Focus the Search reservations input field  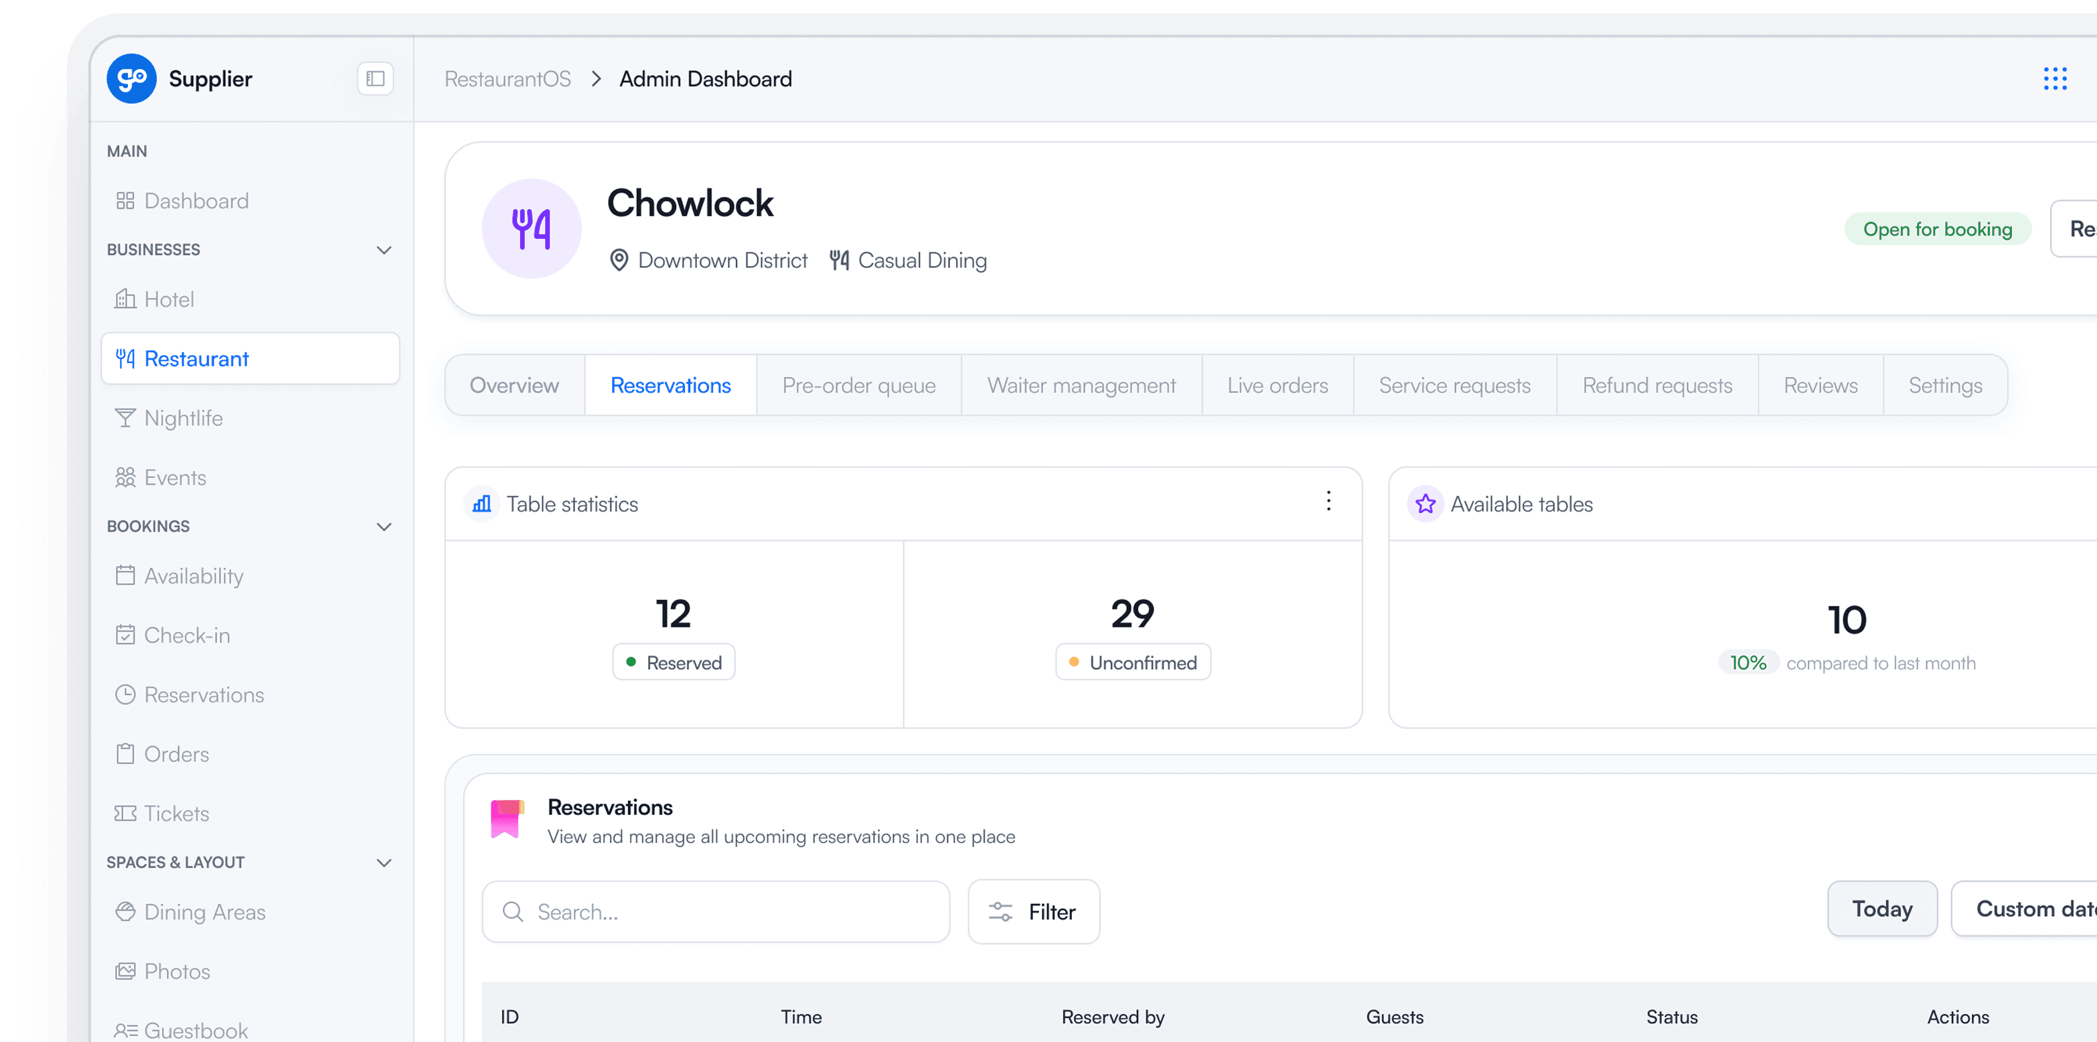716,912
